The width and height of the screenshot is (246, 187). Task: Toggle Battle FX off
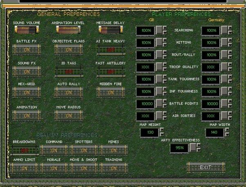[26, 49]
